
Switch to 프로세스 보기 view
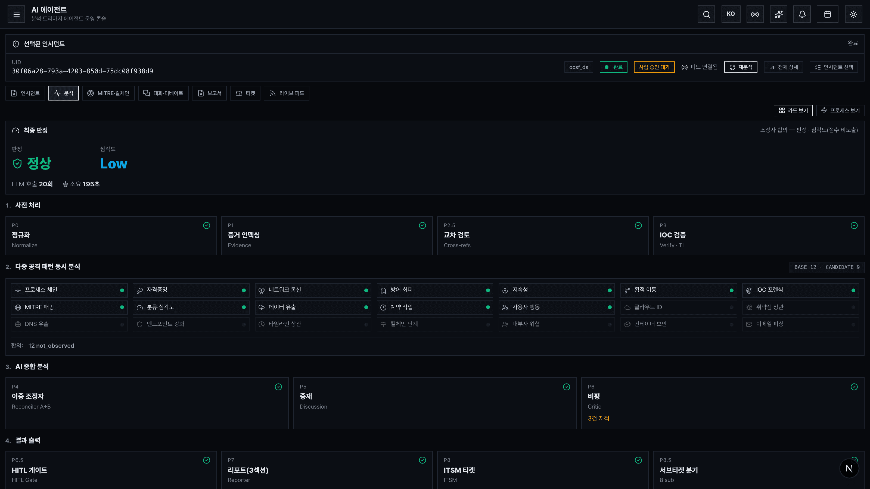point(840,110)
